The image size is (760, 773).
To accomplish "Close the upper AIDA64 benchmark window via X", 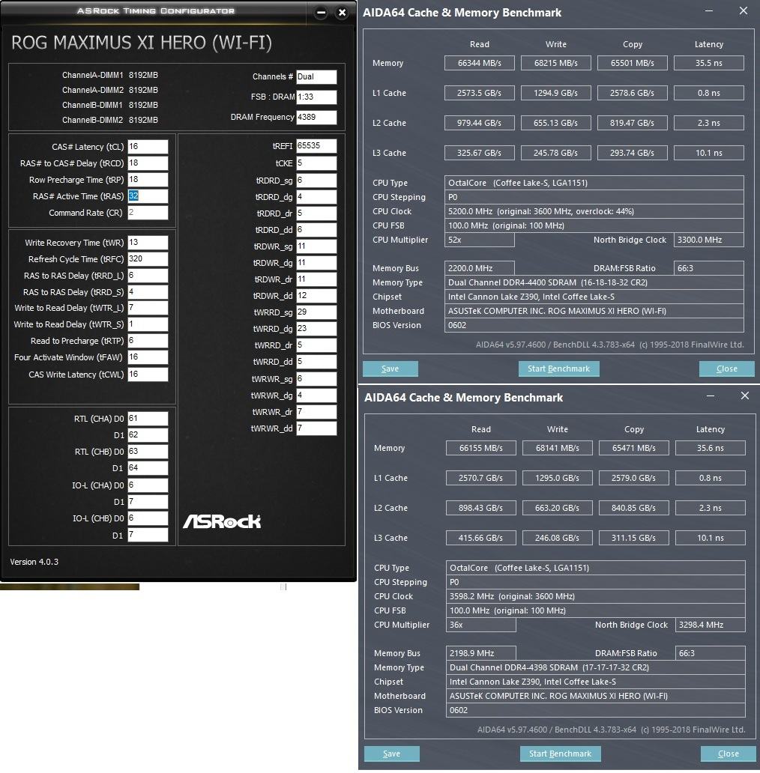I will (x=744, y=10).
